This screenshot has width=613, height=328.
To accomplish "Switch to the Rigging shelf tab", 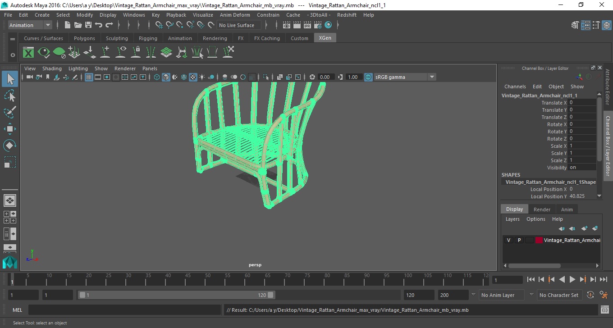I will pos(148,38).
